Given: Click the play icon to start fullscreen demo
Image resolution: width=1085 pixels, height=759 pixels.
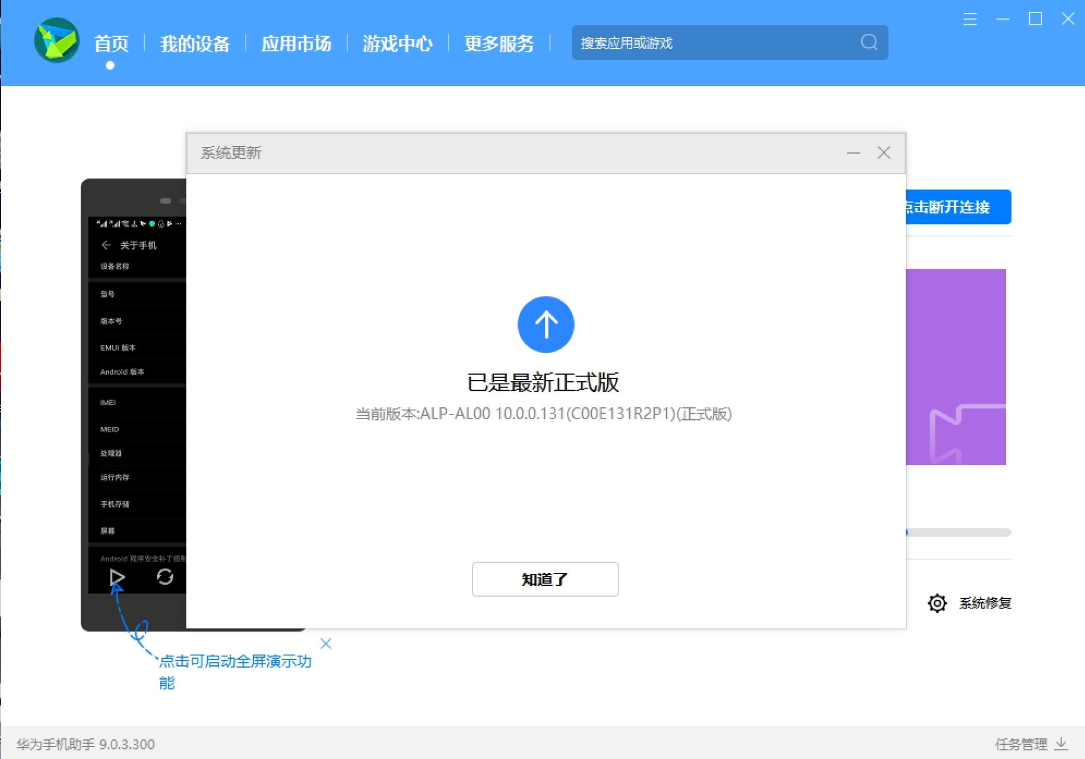Looking at the screenshot, I should (118, 576).
